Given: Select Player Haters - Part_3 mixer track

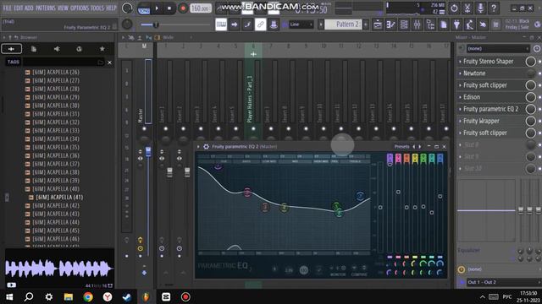Looking at the screenshot, I should coord(253,100).
